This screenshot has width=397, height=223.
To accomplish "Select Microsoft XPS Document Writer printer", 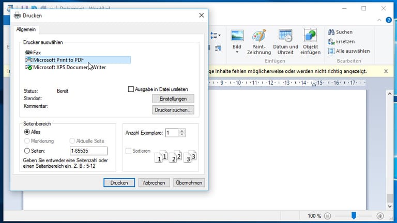I will tap(66, 67).
